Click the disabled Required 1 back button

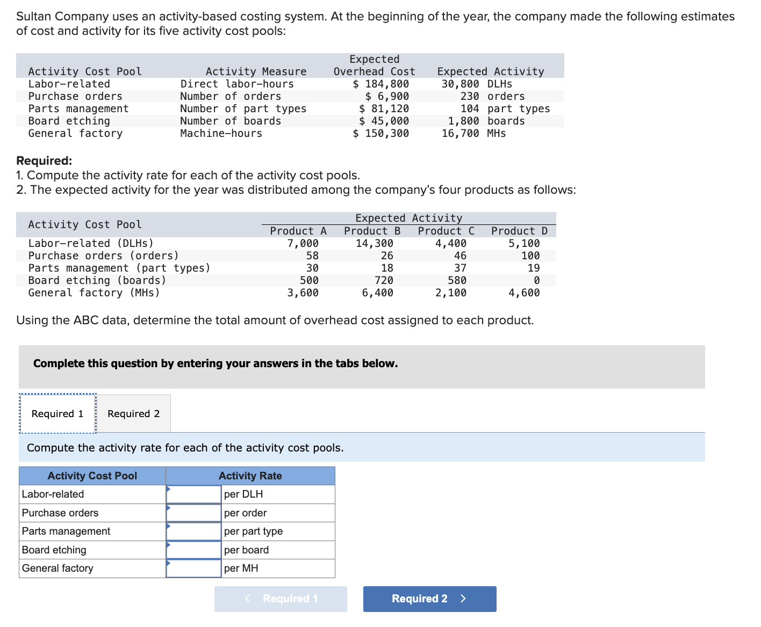coord(281,599)
